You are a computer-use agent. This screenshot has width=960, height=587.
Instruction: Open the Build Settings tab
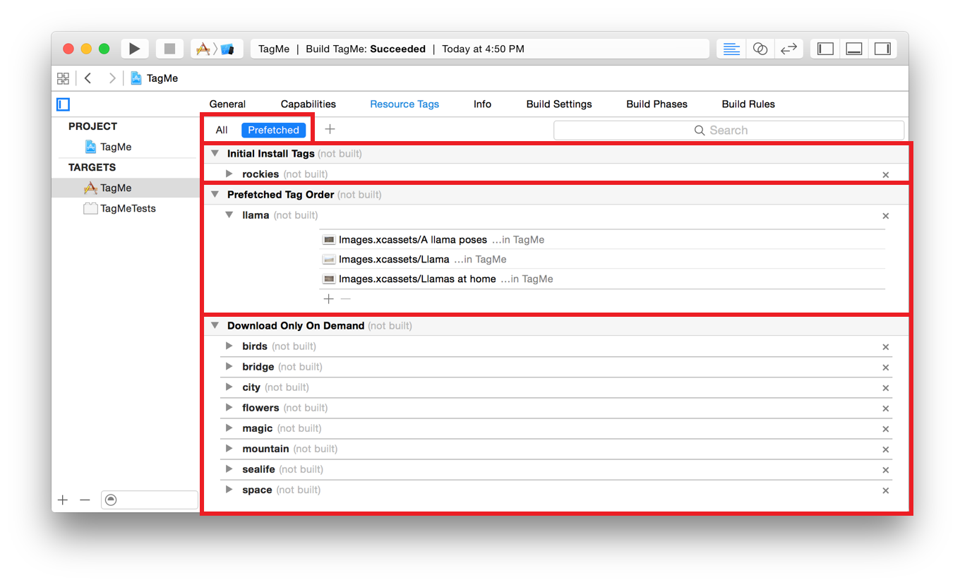pos(559,104)
